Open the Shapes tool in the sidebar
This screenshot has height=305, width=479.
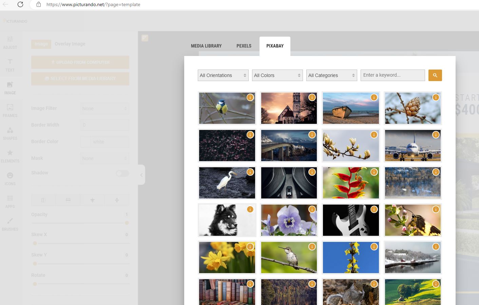coord(10,133)
